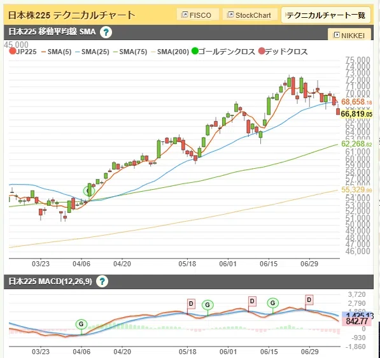380x358 pixels.
Task: Click the MACD G marker after 05/18
Action: [208, 305]
